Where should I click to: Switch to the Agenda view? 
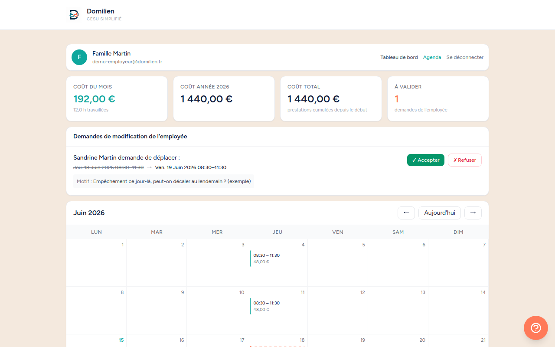[432, 57]
